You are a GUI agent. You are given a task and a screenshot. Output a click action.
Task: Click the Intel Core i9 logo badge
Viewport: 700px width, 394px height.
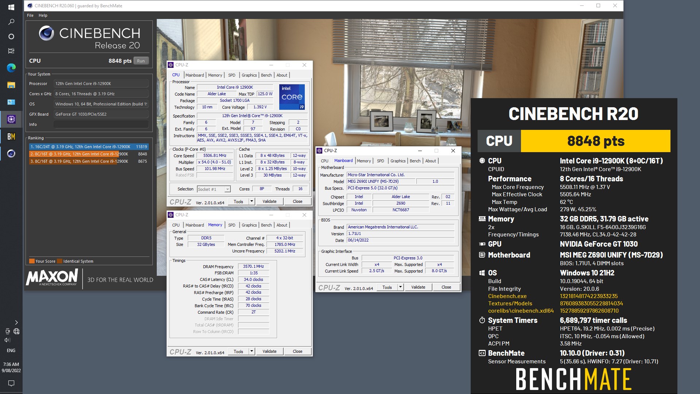(x=292, y=97)
